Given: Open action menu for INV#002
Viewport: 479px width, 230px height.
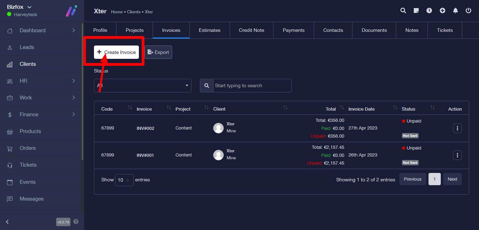Looking at the screenshot, I should 457,128.
